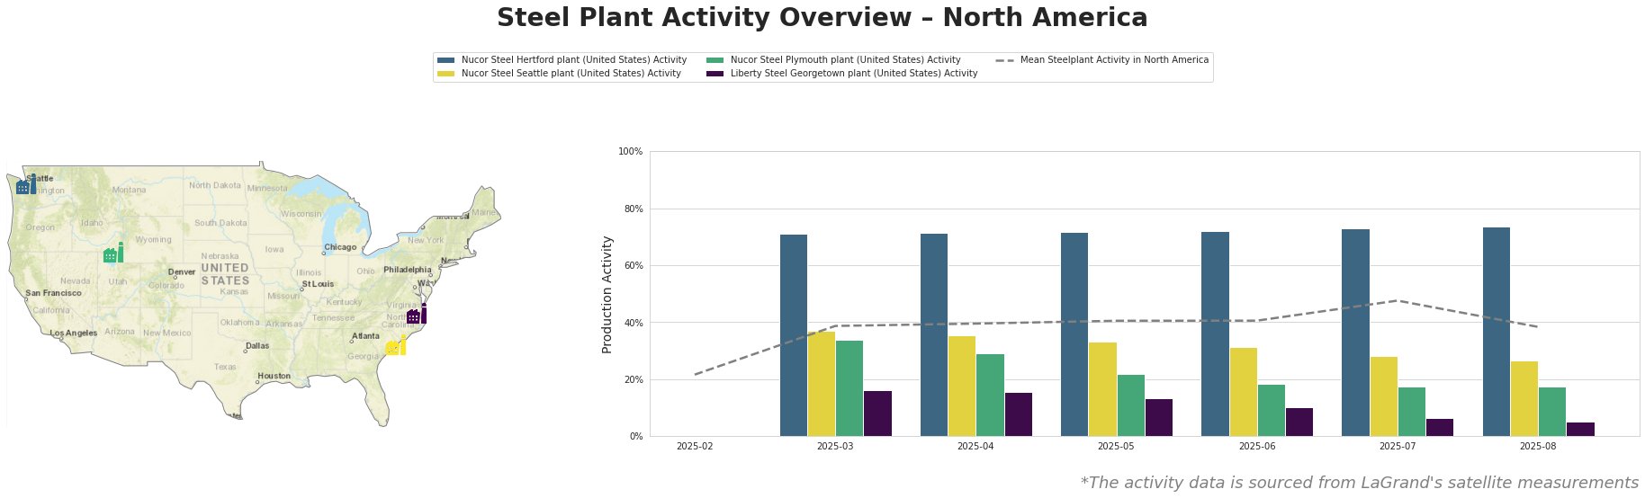Click 'Mean Steelplant Activity in North America' label
The height and width of the screenshot is (498, 1645).
click(x=1114, y=60)
